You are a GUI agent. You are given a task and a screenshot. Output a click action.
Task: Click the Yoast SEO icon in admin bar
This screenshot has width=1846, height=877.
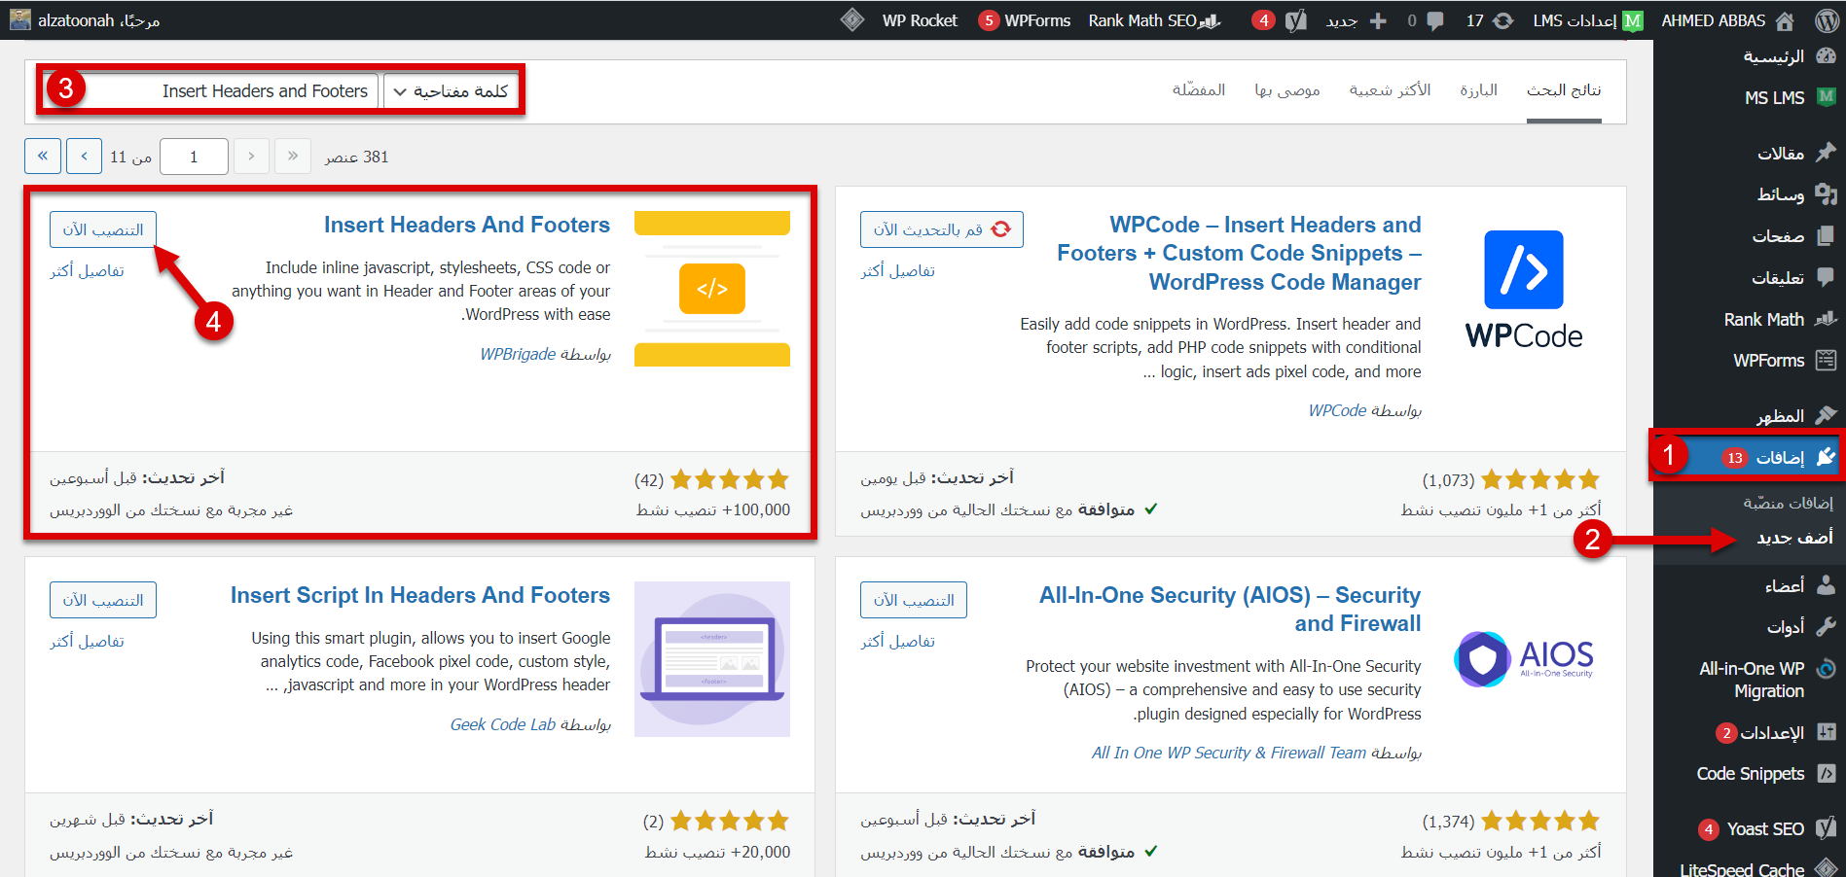pos(1295,20)
